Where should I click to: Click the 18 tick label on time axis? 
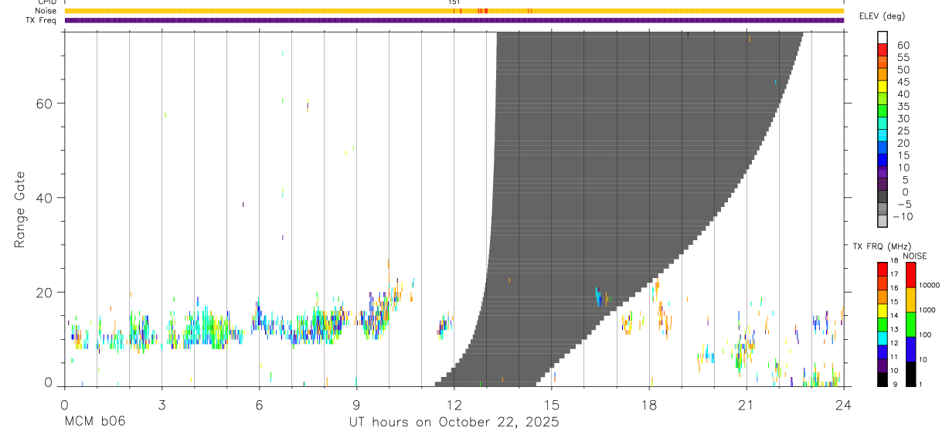point(648,404)
